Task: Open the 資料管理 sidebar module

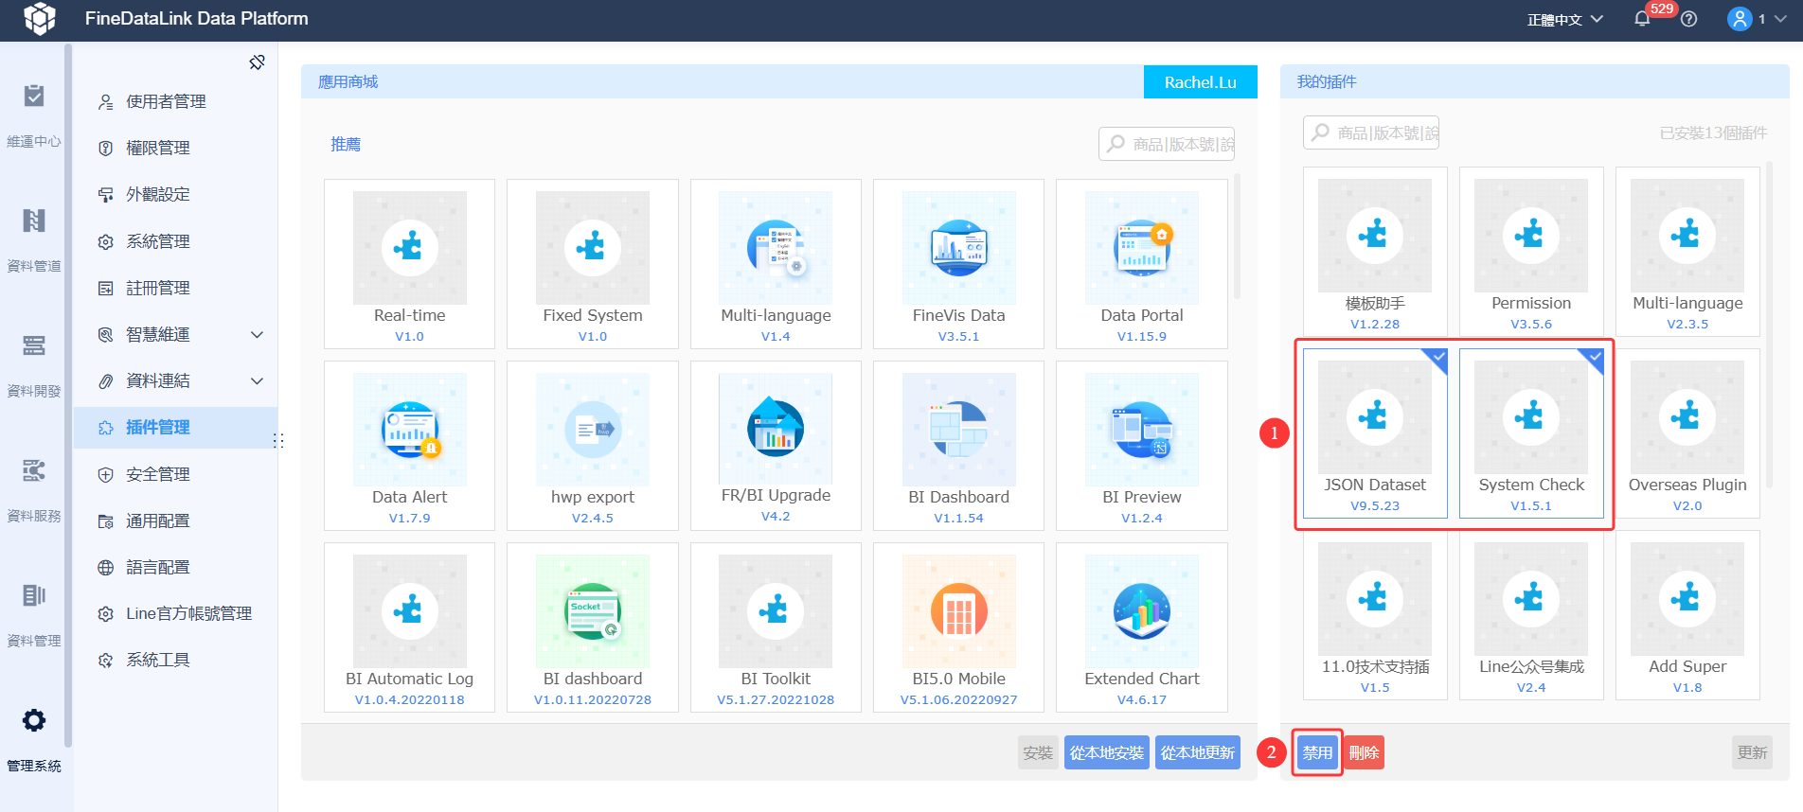Action: click(34, 615)
